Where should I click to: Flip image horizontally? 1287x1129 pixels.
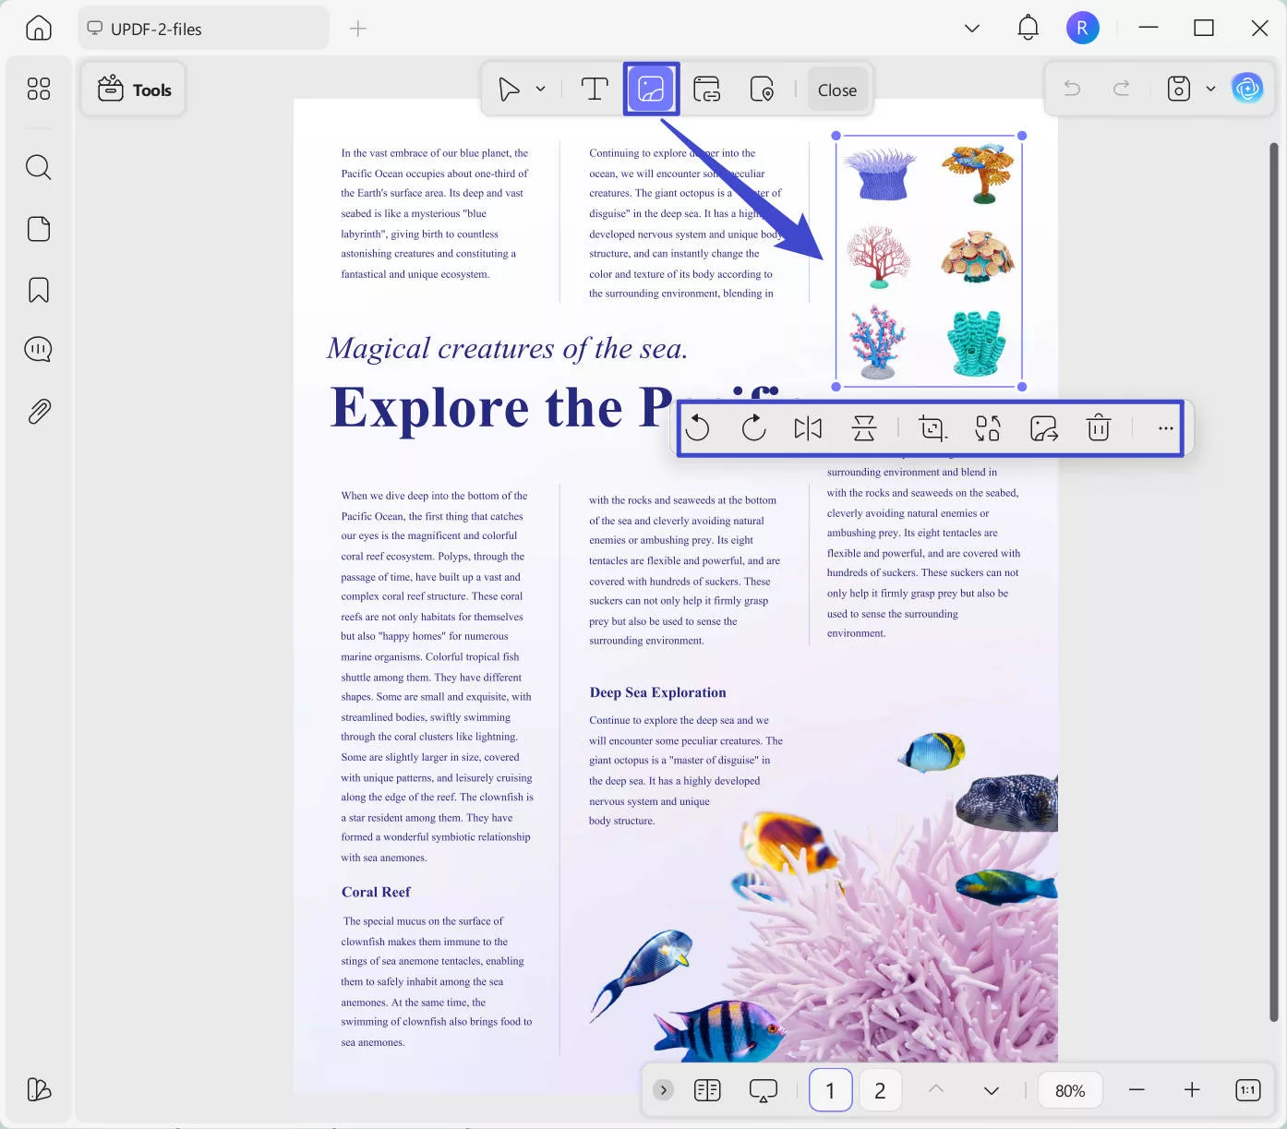(808, 428)
